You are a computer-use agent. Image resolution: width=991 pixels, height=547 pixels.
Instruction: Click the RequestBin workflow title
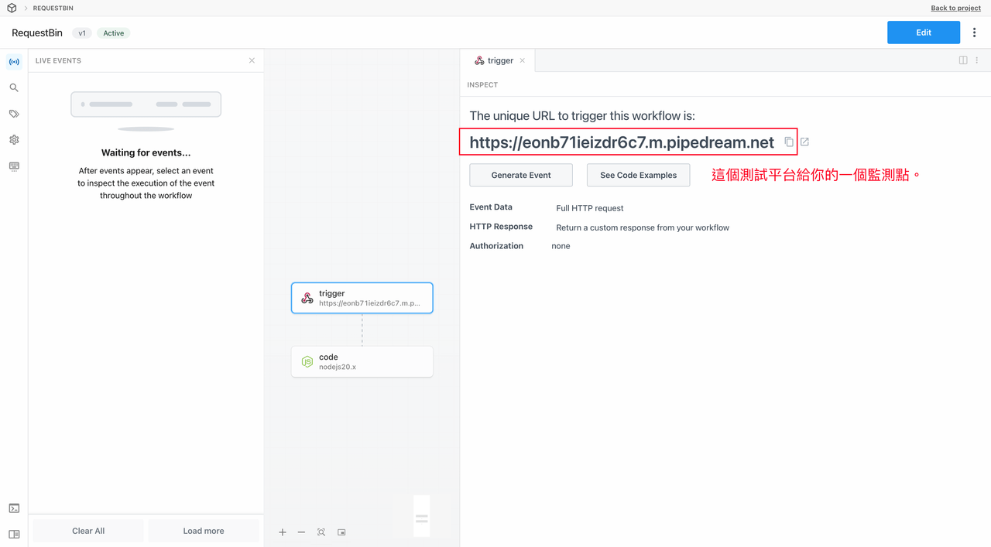click(x=37, y=33)
